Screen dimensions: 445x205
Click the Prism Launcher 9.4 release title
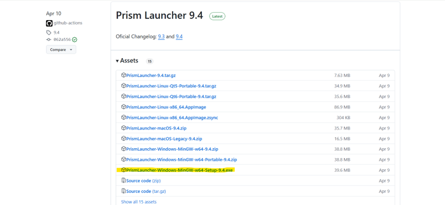159,16
